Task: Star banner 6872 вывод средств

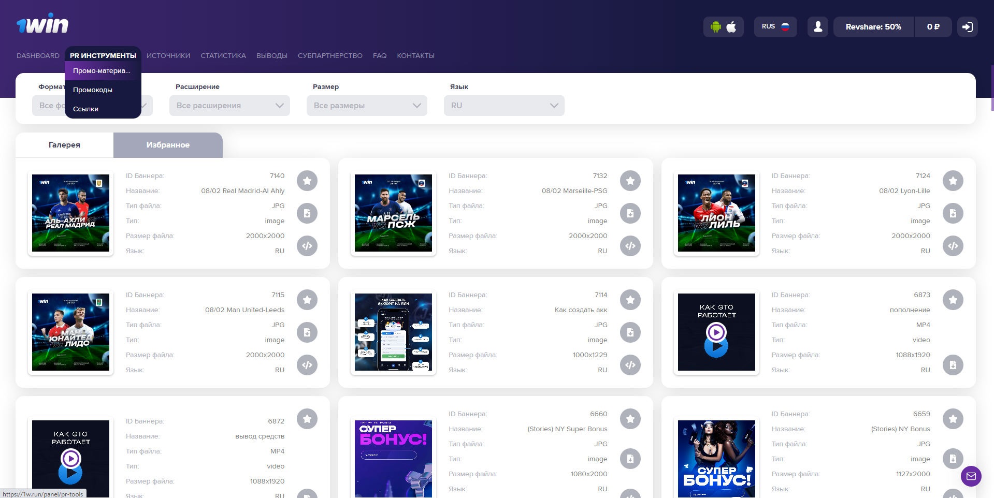Action: [x=307, y=419]
